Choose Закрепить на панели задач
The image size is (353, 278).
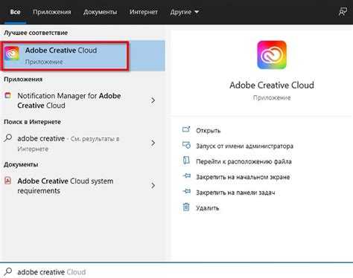tap(235, 193)
